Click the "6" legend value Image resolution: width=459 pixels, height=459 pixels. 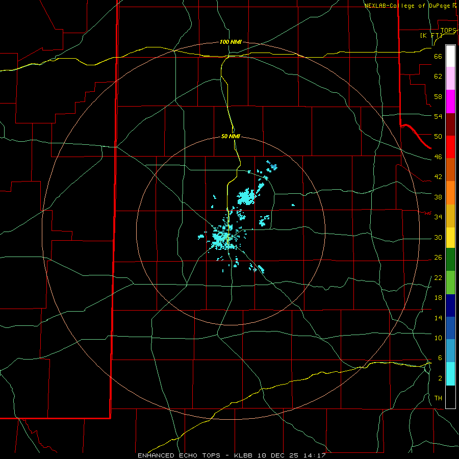coord(440,358)
